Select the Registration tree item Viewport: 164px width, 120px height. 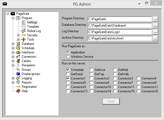point(29,87)
